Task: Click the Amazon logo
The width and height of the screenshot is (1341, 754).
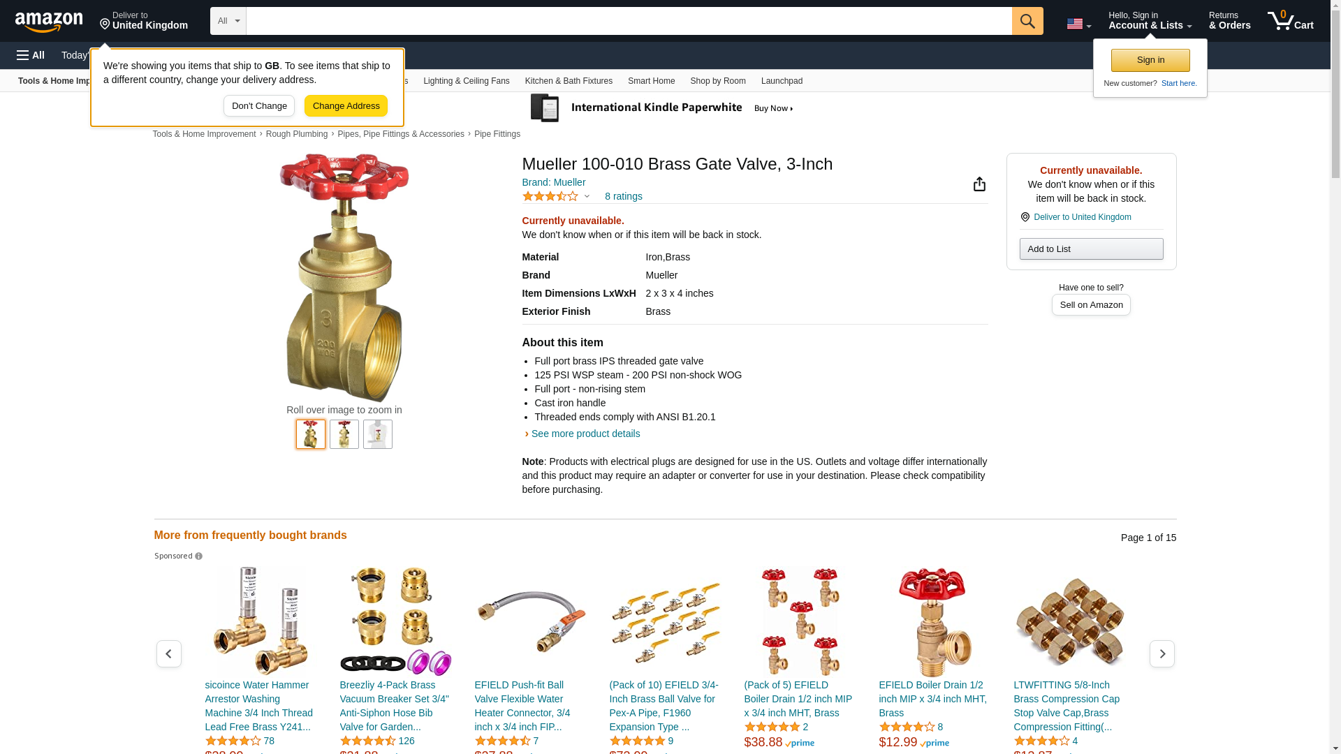Action: [49, 22]
